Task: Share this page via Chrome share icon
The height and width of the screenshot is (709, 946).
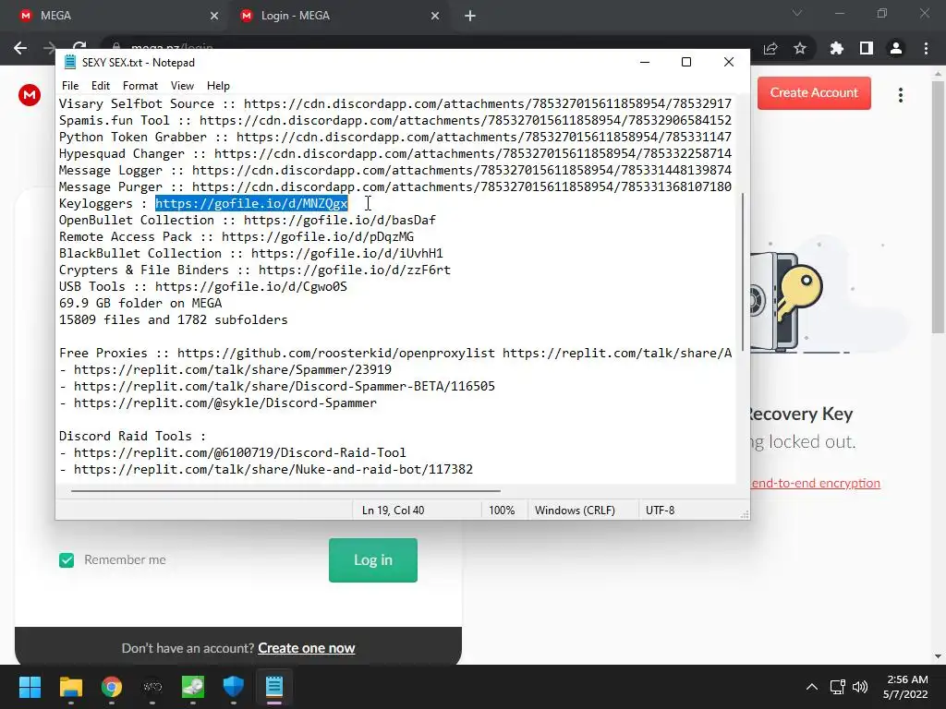Action: 770,48
